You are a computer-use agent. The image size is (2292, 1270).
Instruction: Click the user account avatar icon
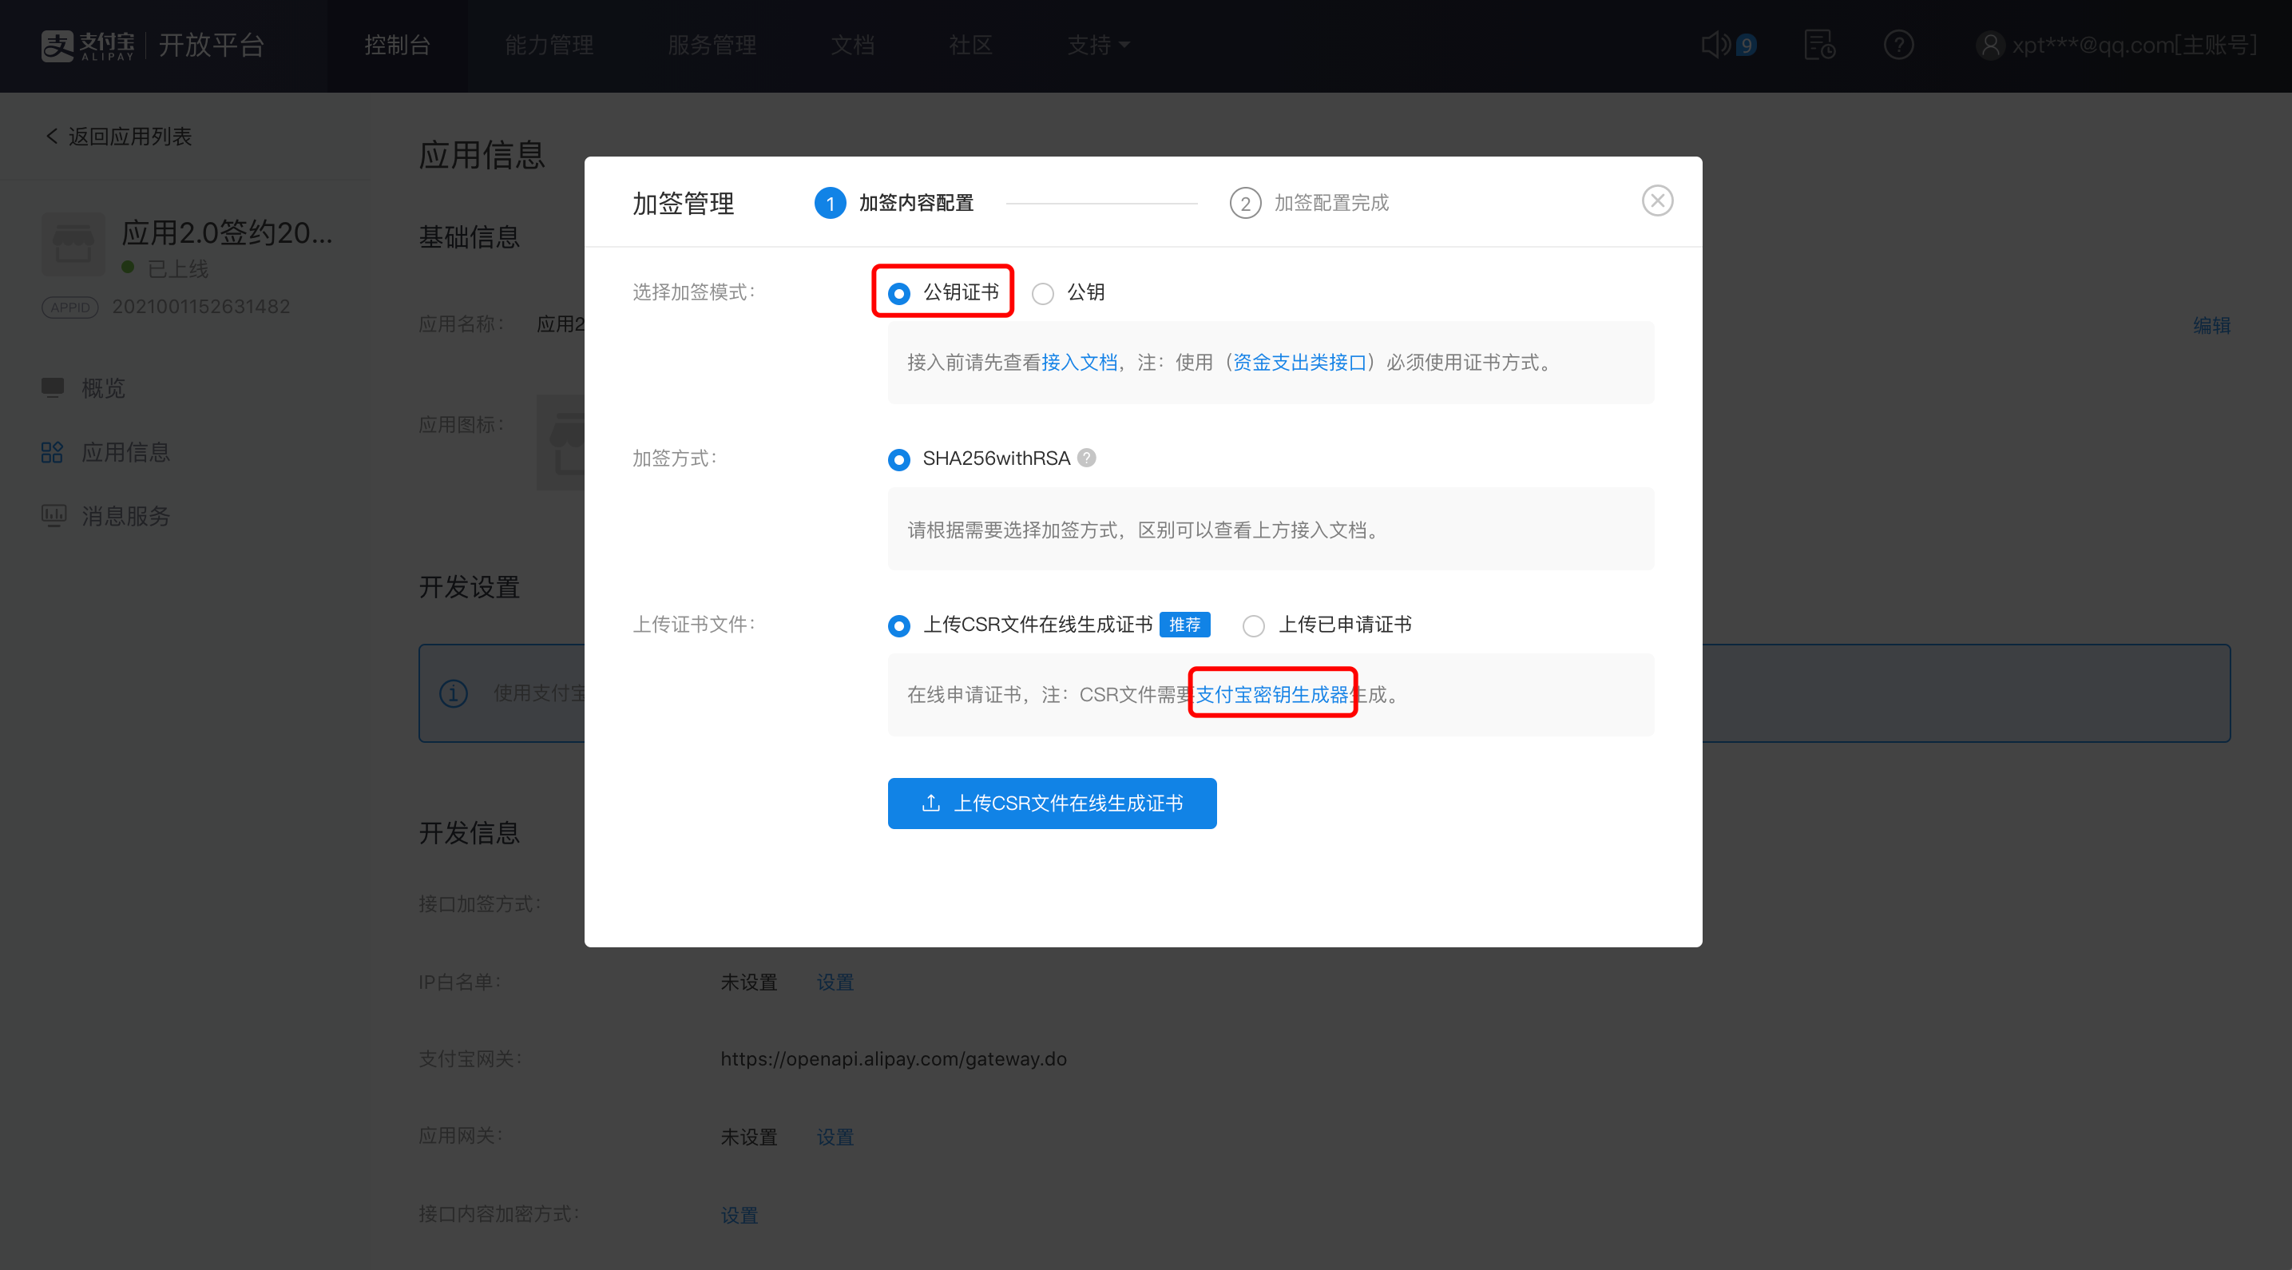(x=1989, y=45)
